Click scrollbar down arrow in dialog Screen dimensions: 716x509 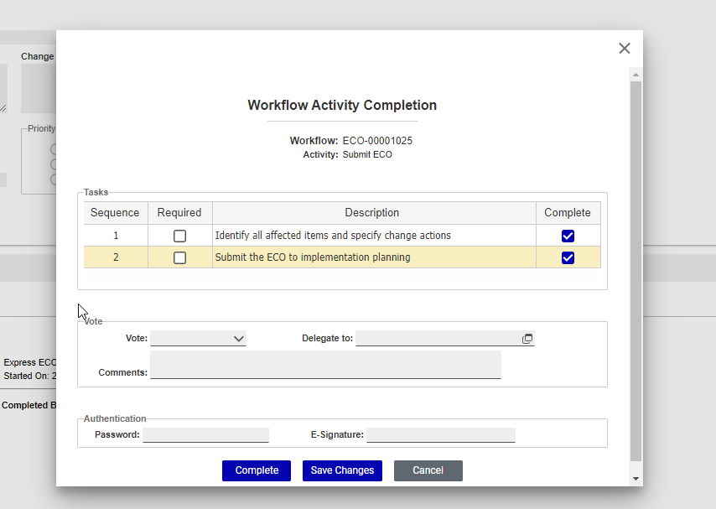click(636, 478)
